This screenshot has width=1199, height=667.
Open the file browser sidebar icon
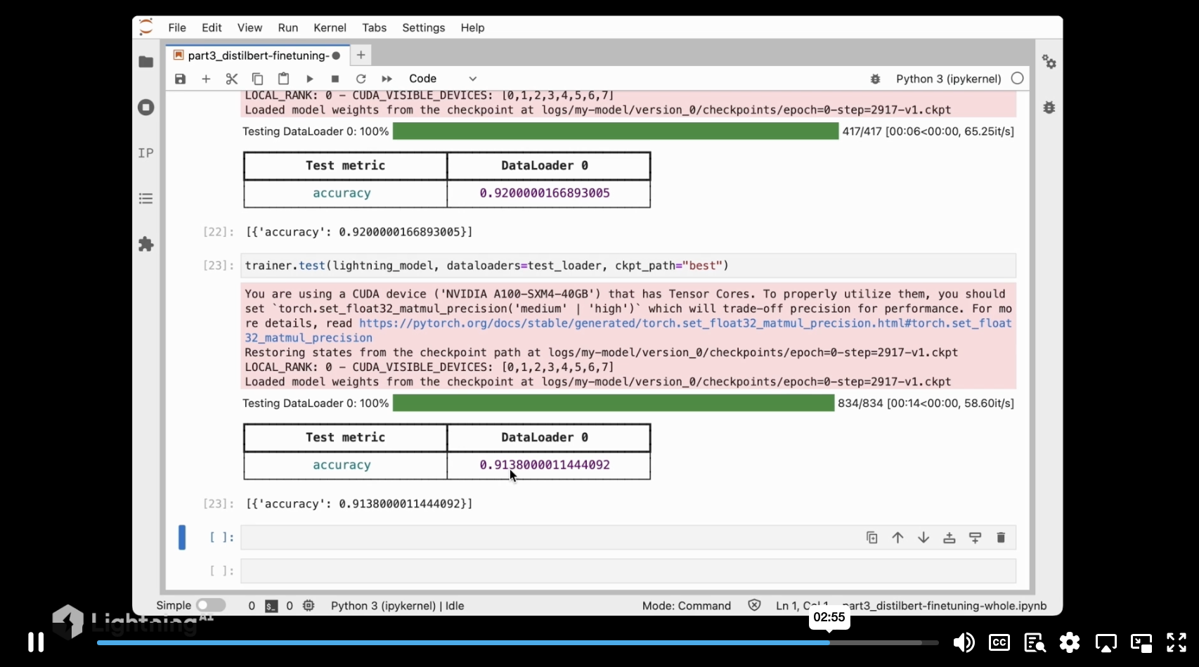coord(146,62)
